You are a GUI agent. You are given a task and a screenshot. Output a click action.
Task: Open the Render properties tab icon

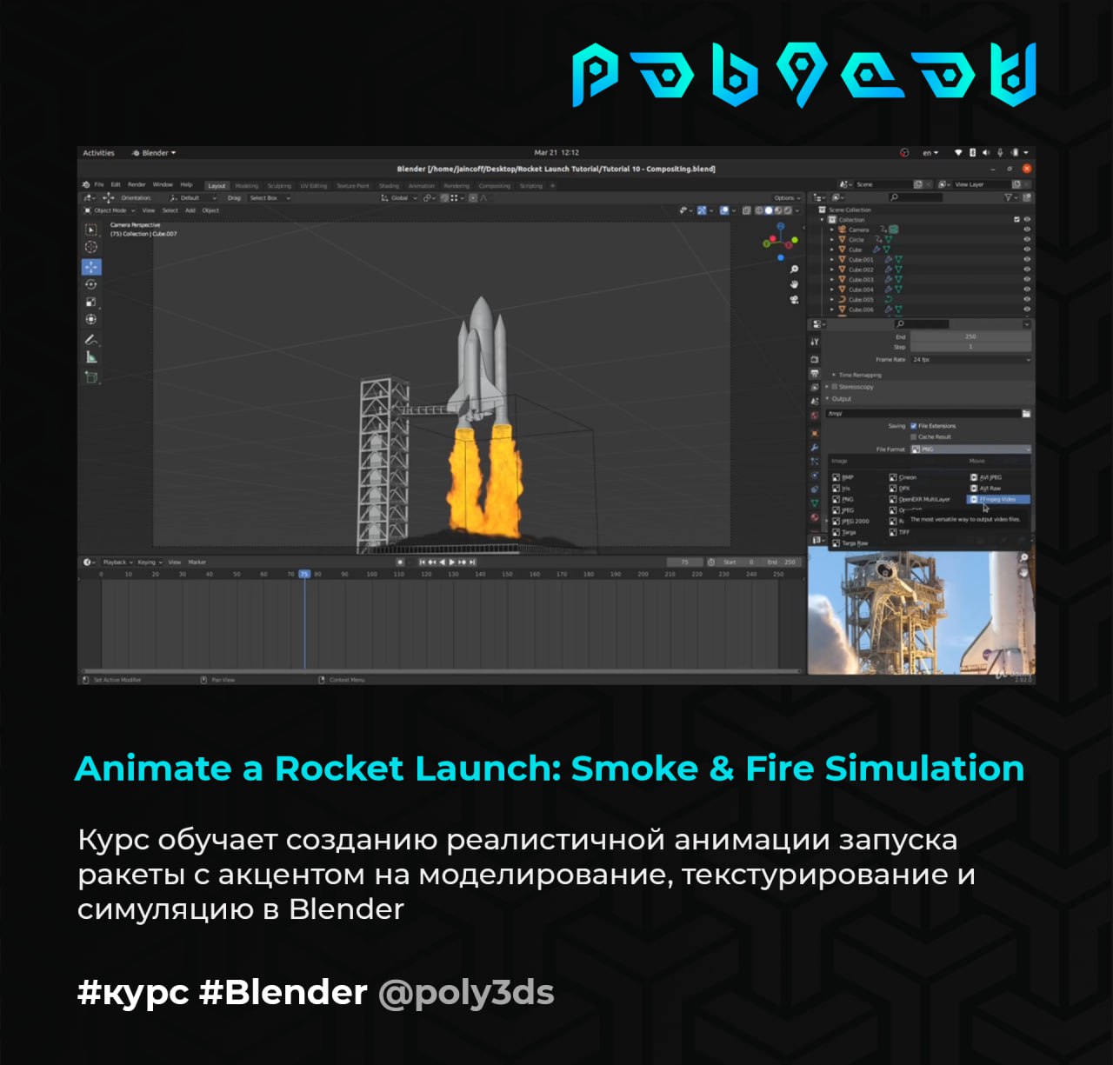(815, 360)
